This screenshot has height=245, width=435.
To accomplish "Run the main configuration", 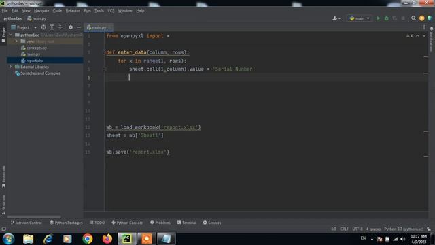I will [x=378, y=18].
